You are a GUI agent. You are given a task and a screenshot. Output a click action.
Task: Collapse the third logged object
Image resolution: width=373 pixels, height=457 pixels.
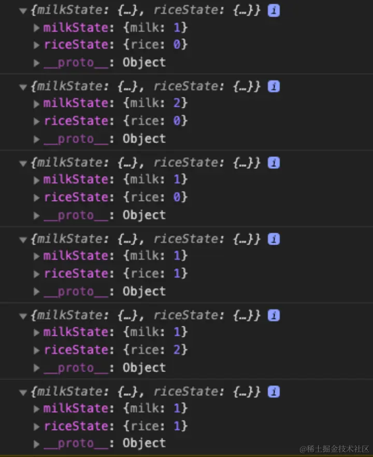23,163
